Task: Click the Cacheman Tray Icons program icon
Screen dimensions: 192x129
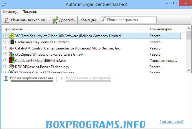Action: pyautogui.click(x=11, y=42)
